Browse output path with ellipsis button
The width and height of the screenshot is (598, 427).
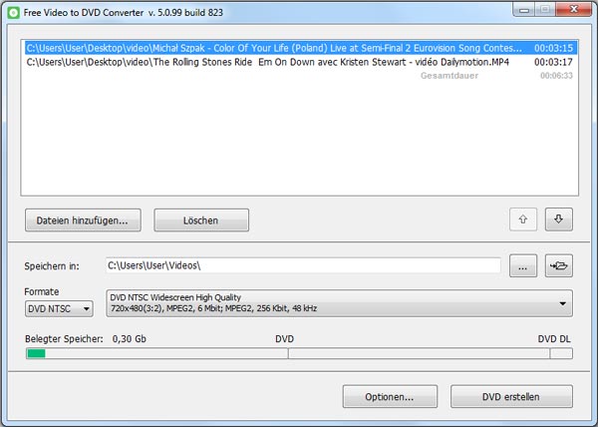click(523, 265)
